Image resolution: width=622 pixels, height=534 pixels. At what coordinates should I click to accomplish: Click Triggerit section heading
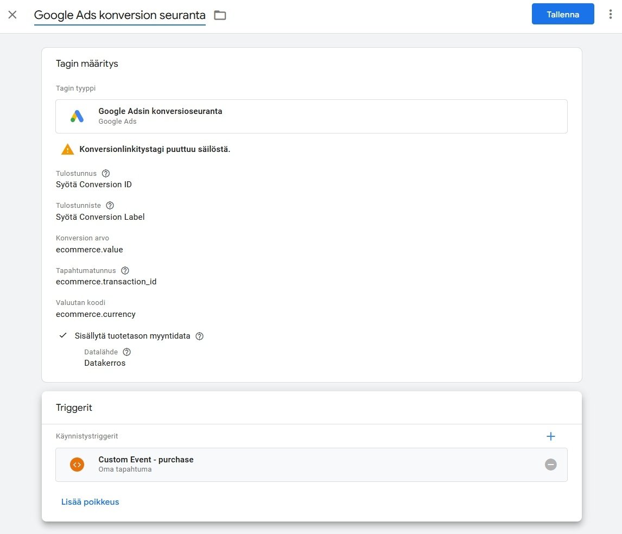coord(74,408)
